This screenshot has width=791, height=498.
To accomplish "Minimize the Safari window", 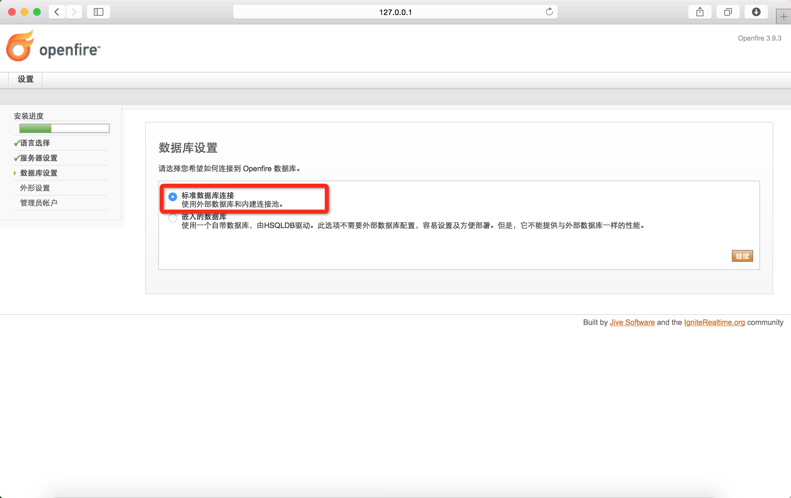I will click(x=24, y=12).
